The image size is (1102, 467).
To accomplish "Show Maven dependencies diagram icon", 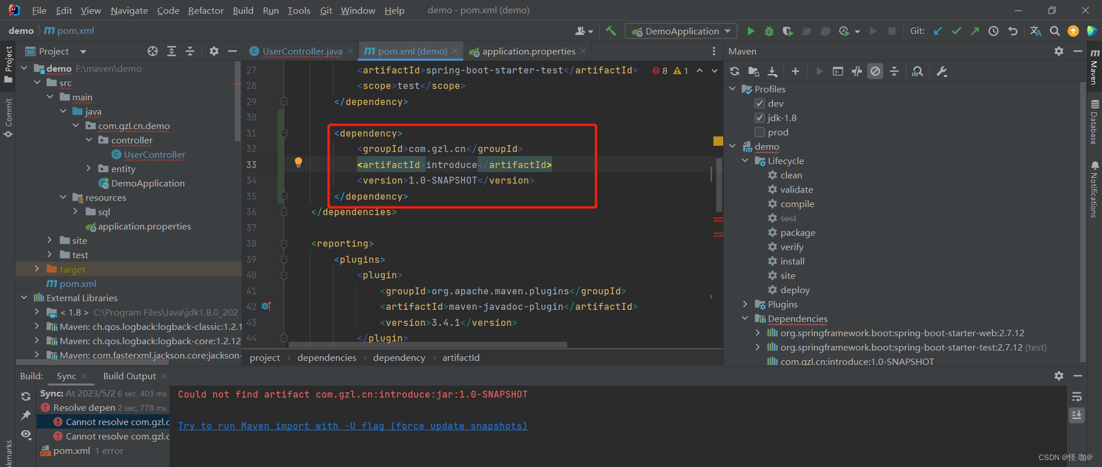I will coord(918,71).
